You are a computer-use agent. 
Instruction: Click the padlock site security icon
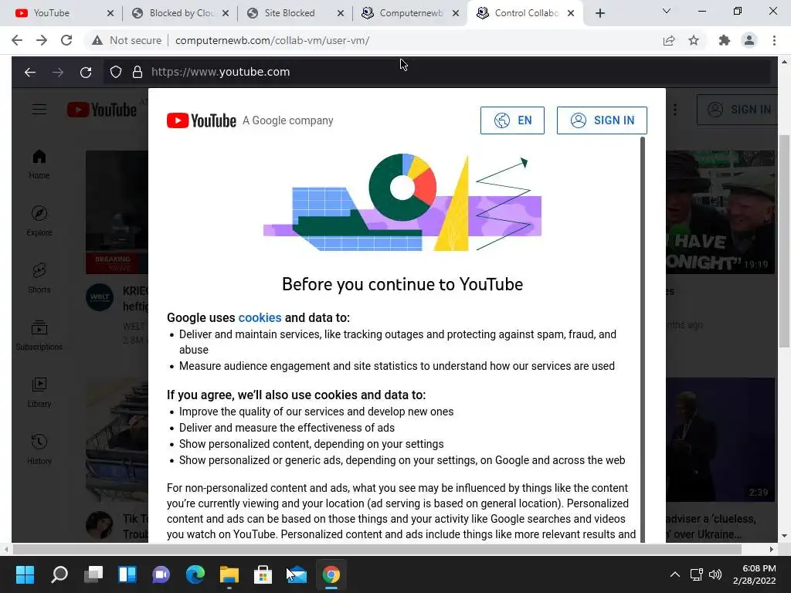pos(137,72)
